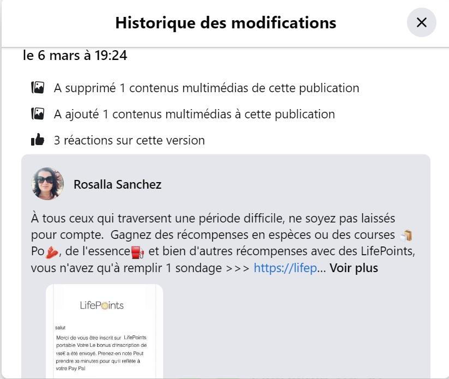
Task: Click the le 6 mars à 19:24 timestamp
Action: [x=75, y=55]
